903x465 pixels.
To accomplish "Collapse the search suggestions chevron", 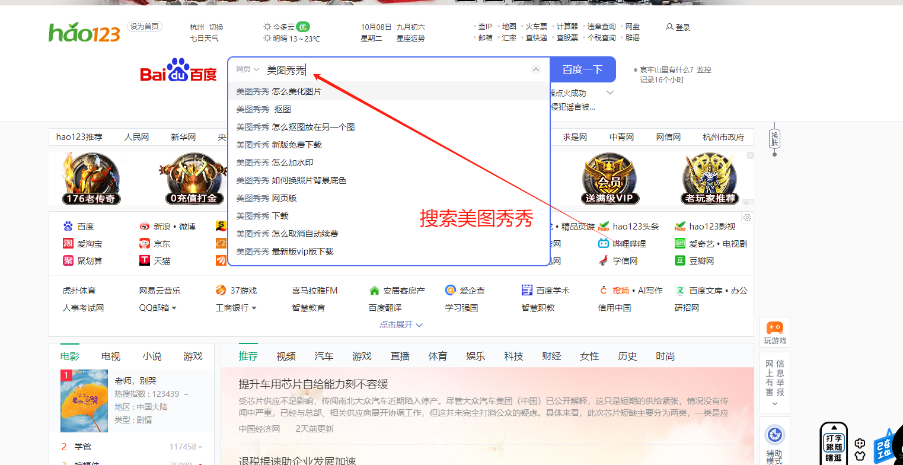I will coord(536,69).
